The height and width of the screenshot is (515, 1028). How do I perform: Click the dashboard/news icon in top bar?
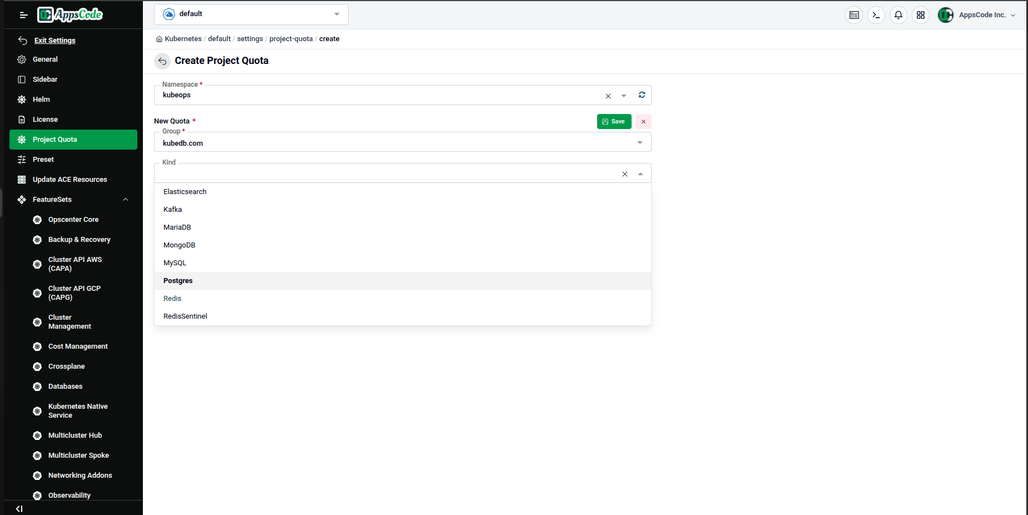click(x=854, y=15)
